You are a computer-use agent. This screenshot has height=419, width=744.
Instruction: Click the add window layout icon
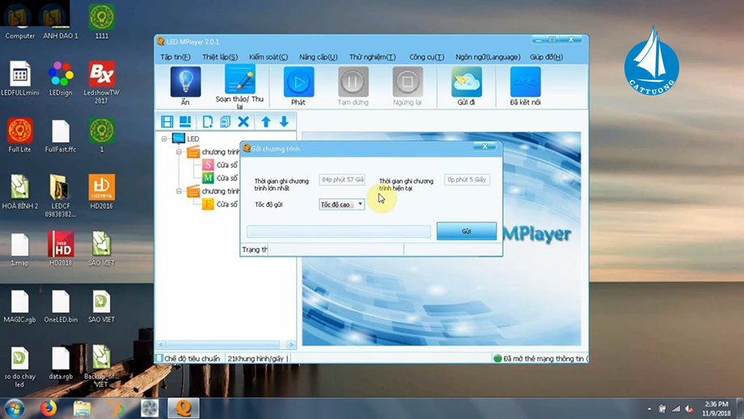click(185, 121)
